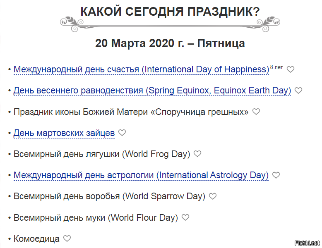Favorite the «Споручница грешных» icon holiday
Viewport: 322px width, 248px height.
pyautogui.click(x=256, y=112)
